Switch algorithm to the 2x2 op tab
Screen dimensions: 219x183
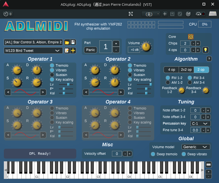pos(186,70)
